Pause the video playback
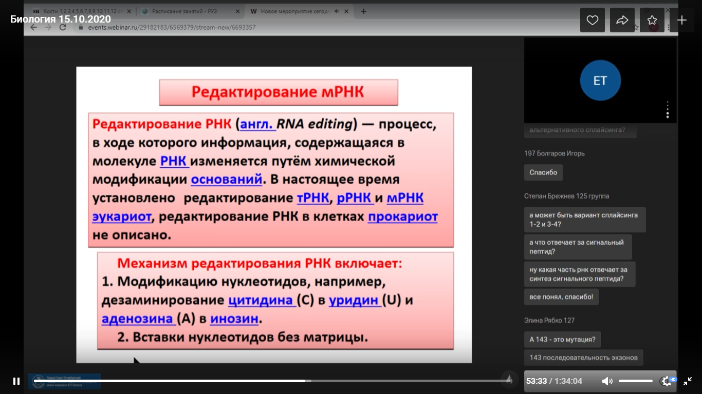 click(16, 381)
